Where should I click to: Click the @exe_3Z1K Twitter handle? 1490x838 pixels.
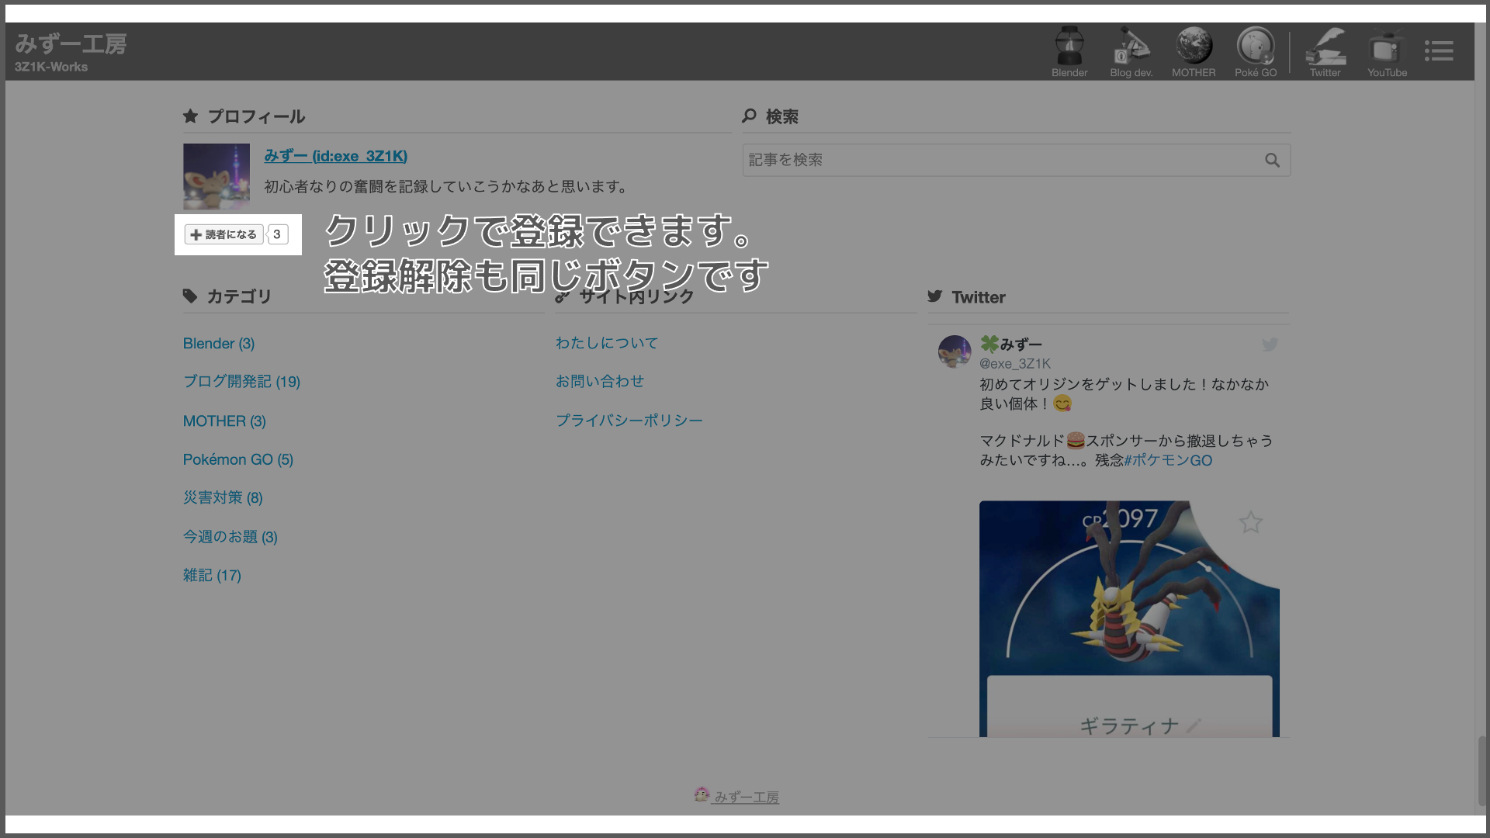tap(1015, 363)
